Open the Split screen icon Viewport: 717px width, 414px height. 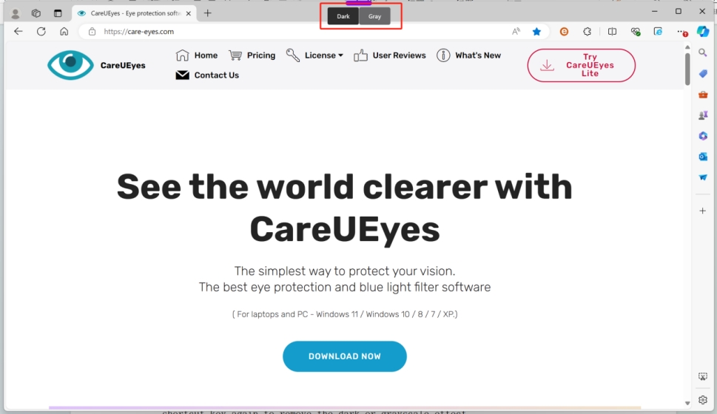click(612, 32)
